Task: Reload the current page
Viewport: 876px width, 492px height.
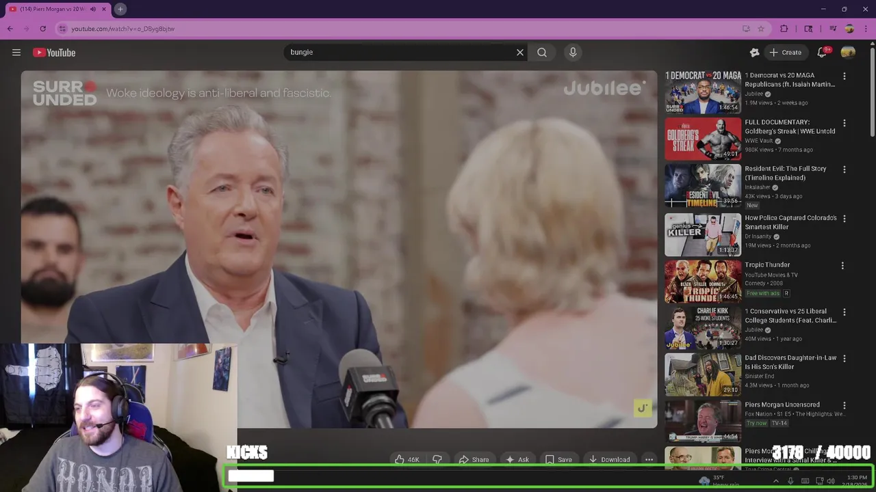Action: click(42, 29)
